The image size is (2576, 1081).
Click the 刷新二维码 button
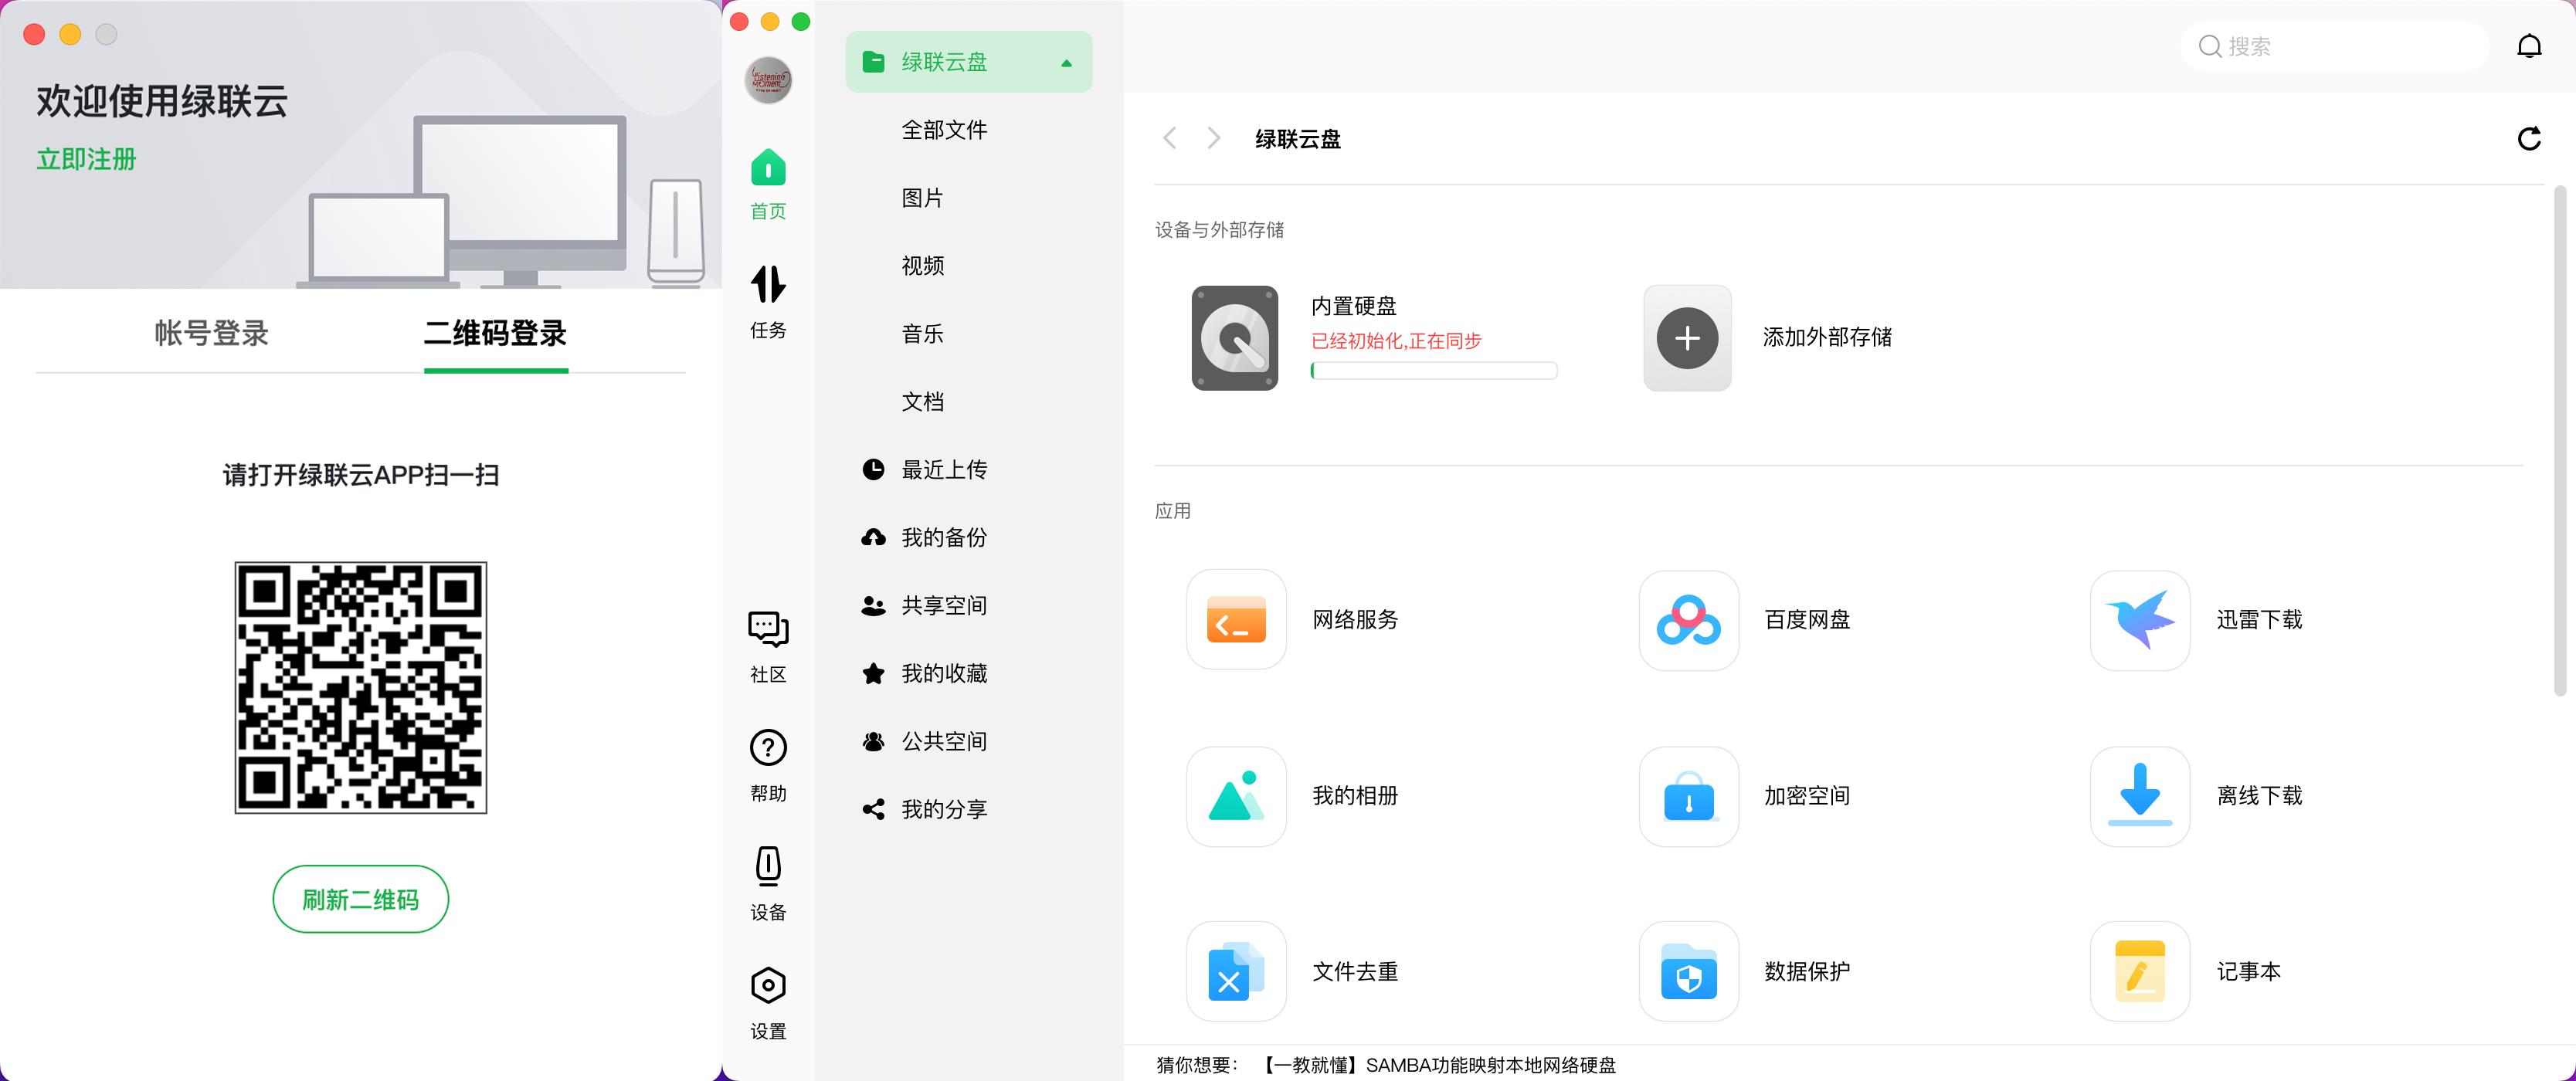(360, 898)
